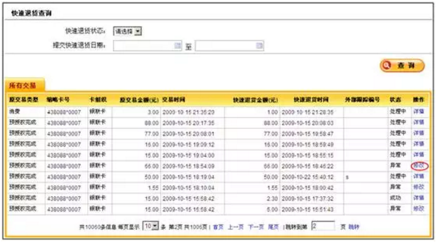
Task: Click the refund amount 2.30 cell
Action: click(272, 198)
